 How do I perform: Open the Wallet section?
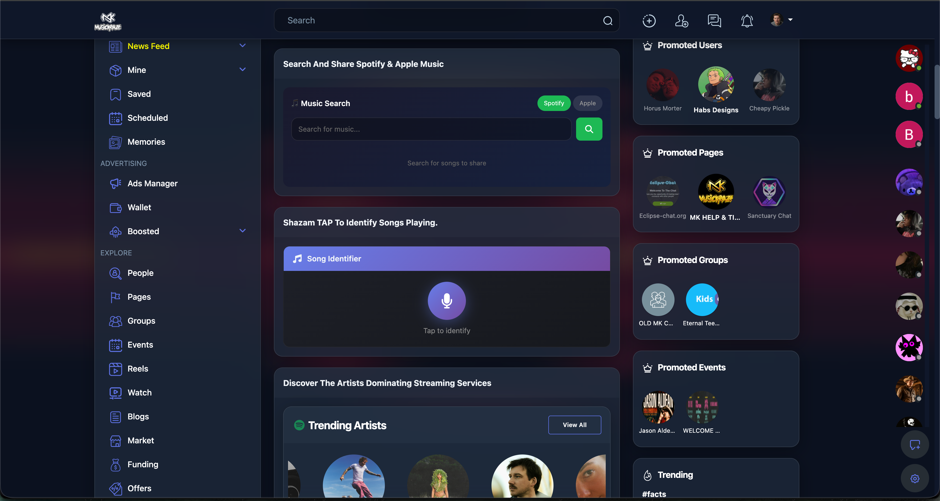139,207
